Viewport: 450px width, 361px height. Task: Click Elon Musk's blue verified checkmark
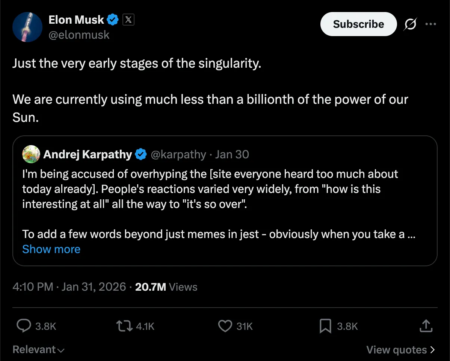tap(113, 20)
